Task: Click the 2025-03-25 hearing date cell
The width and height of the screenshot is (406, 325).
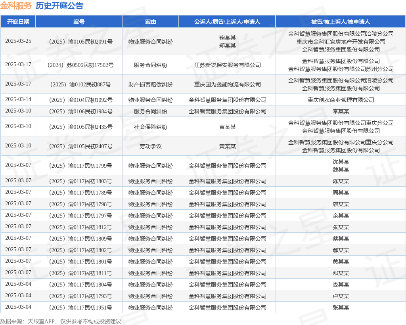Action: pos(18,41)
